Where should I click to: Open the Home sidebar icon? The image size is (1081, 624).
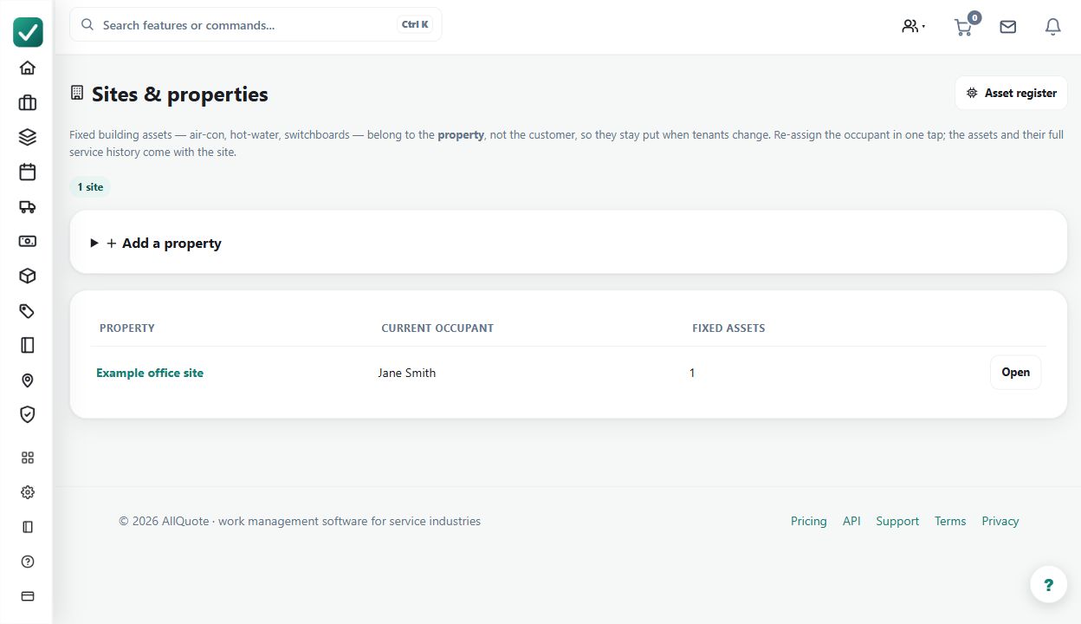coord(28,68)
